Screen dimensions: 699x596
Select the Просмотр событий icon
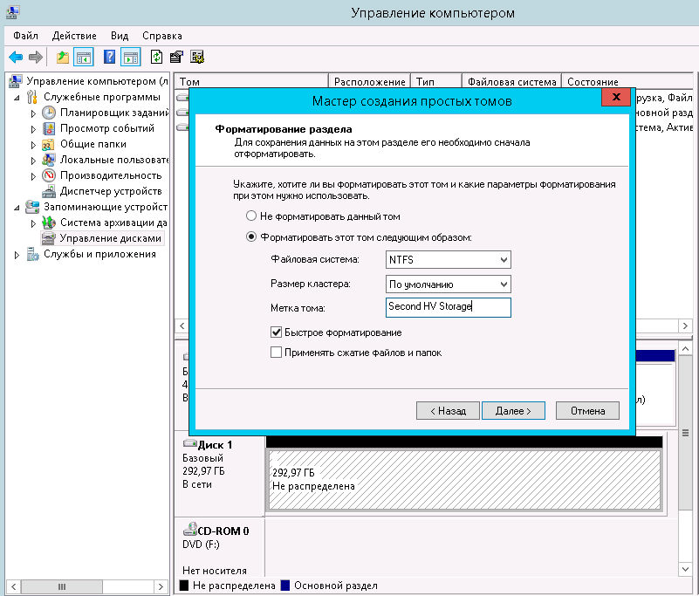pyautogui.click(x=49, y=128)
